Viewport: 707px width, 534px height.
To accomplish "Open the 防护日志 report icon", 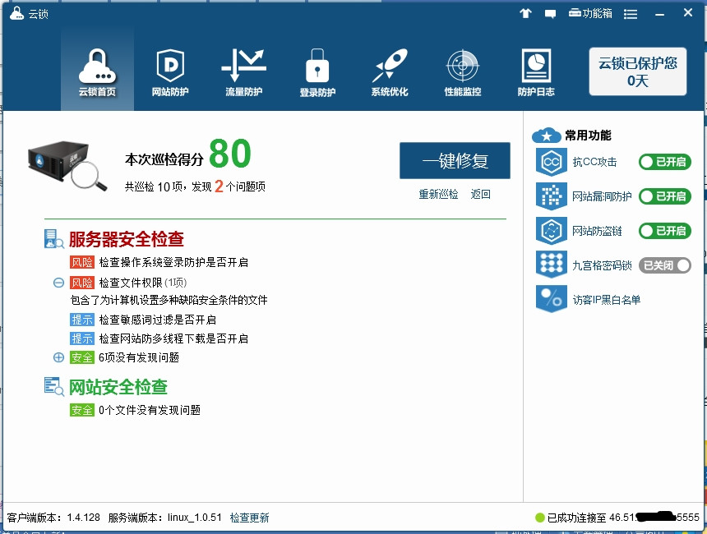I will point(536,67).
